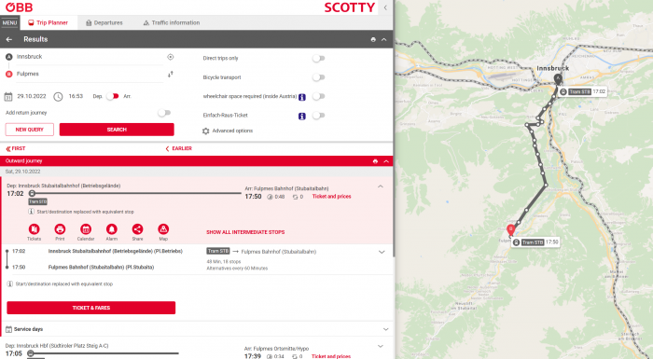Click the Fulpmes destination input field
The width and height of the screenshot is (653, 359).
click(90, 75)
